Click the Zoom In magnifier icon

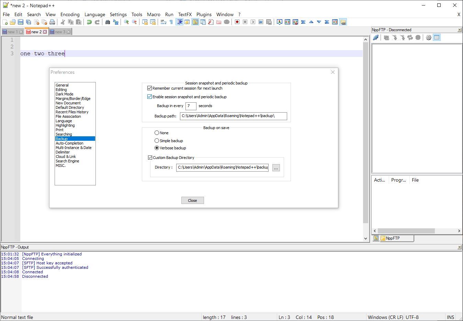[126, 22]
